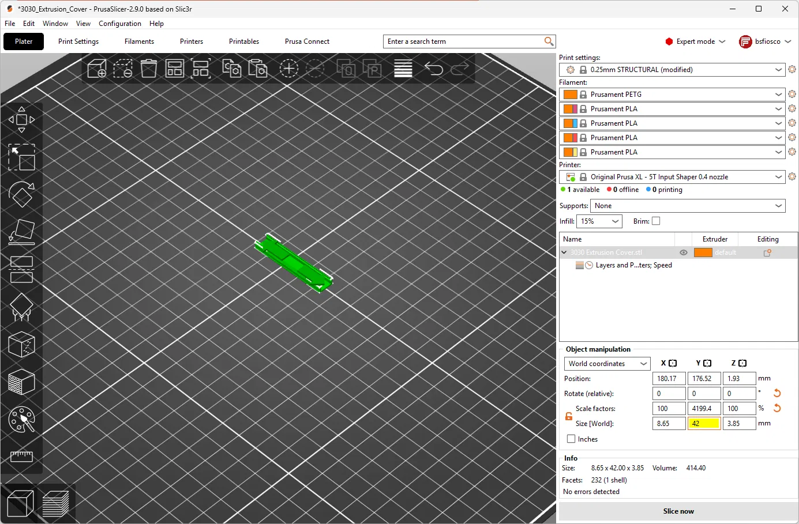Screen dimensions: 799x524
Task: Toggle visibility eye of 3030 Extrusion Cover
Action: (684, 252)
